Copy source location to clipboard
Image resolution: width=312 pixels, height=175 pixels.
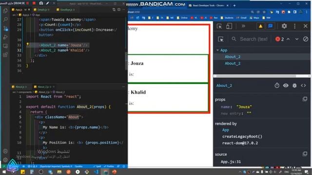[x=305, y=154]
